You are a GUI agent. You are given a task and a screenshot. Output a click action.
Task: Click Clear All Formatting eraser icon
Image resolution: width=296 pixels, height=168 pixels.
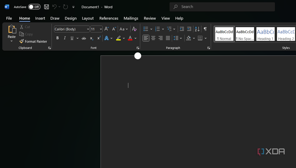pyautogui.click(x=134, y=29)
